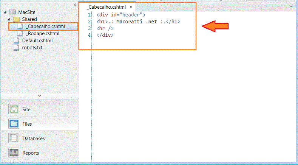Open _Rodape.cshtml in the file tree
This screenshot has height=165, width=298.
pos(43,34)
